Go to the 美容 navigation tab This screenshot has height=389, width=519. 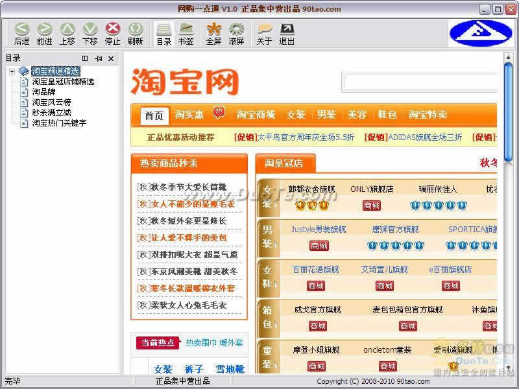(357, 115)
